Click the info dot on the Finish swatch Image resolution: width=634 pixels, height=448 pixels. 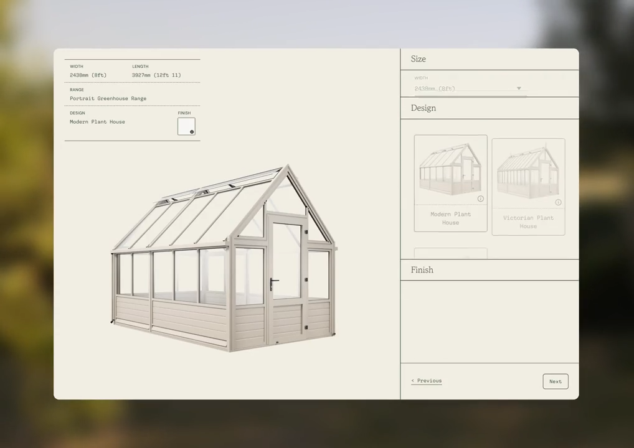(192, 132)
